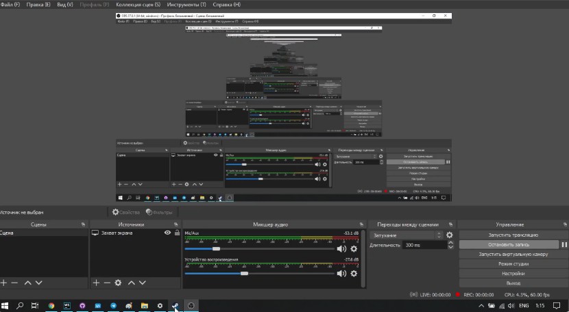This screenshot has height=312, width=569.
Task: Mute the Mic/Aux speaker icon
Action: (x=341, y=249)
